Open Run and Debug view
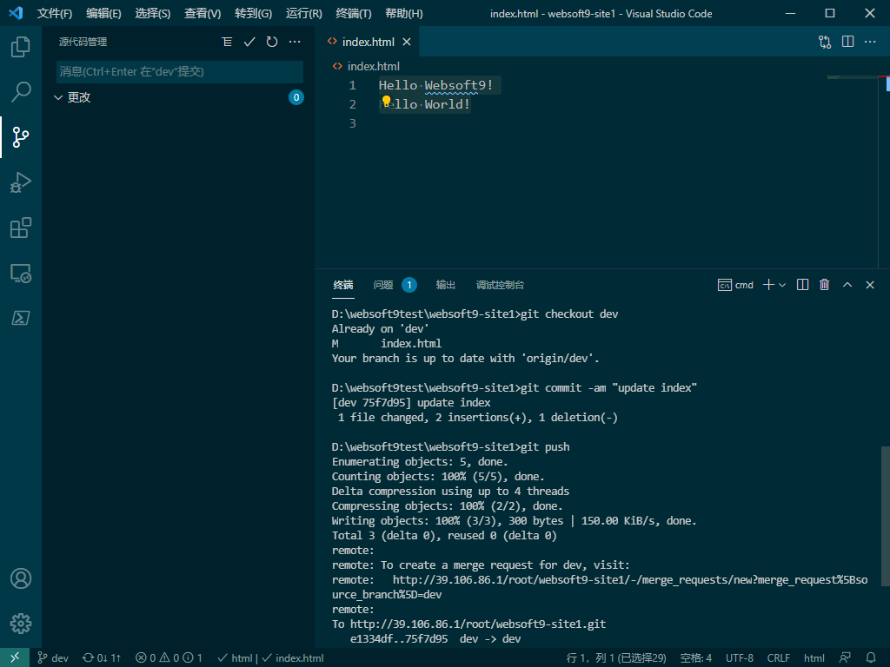The image size is (890, 667). pyautogui.click(x=21, y=182)
